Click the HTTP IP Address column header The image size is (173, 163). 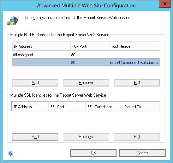pos(41,46)
